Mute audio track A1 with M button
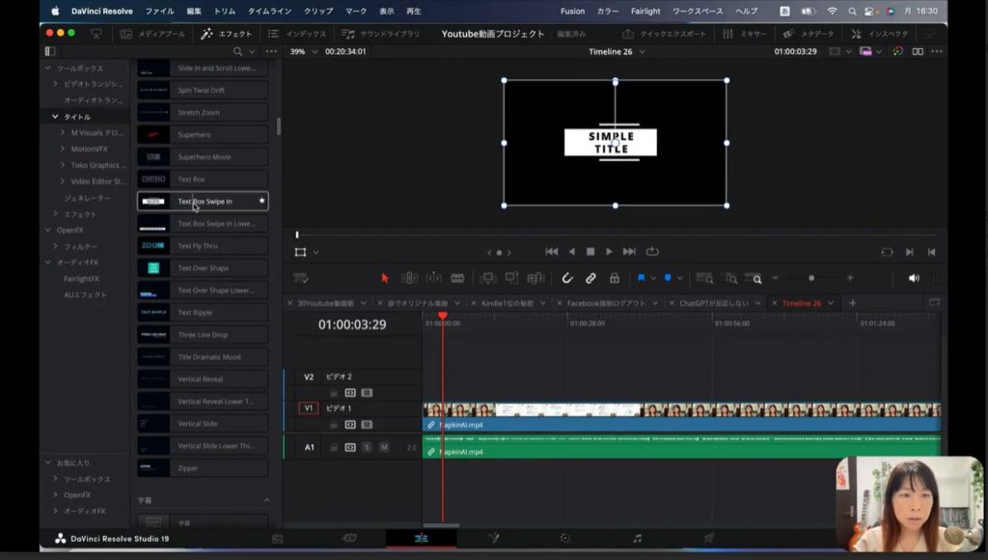The width and height of the screenshot is (988, 560). point(384,447)
